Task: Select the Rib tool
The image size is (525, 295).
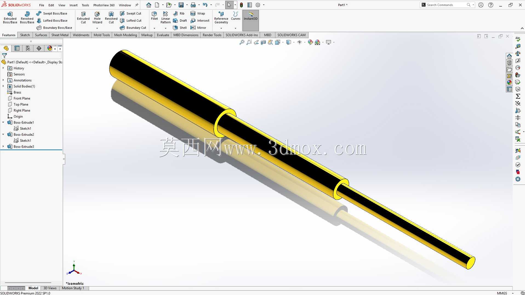Action: click(x=179, y=13)
